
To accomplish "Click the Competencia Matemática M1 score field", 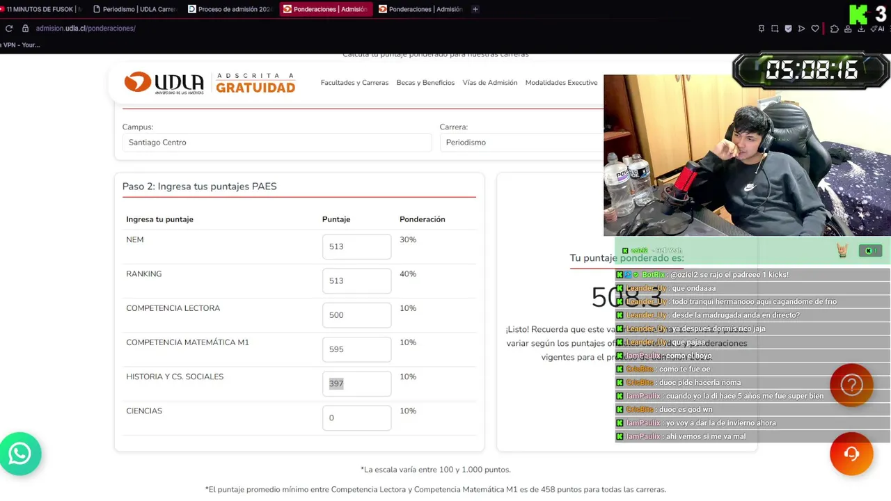I will coord(356,349).
